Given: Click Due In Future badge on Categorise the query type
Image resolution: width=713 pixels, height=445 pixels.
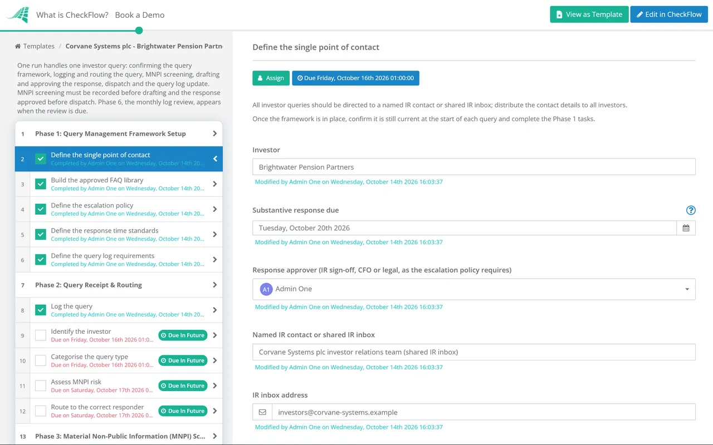Looking at the screenshot, I should 183,360.
